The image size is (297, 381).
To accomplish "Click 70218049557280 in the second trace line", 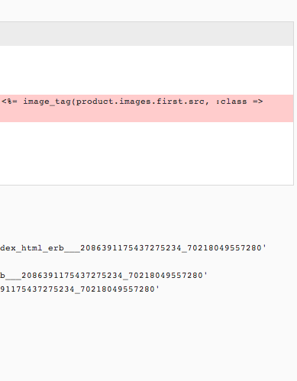I will 166,276.
